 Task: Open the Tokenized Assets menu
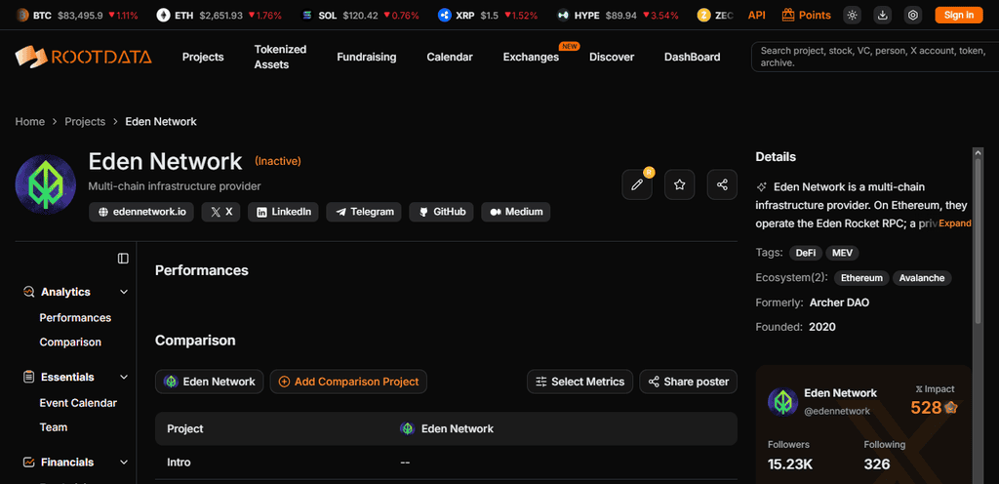pos(280,57)
